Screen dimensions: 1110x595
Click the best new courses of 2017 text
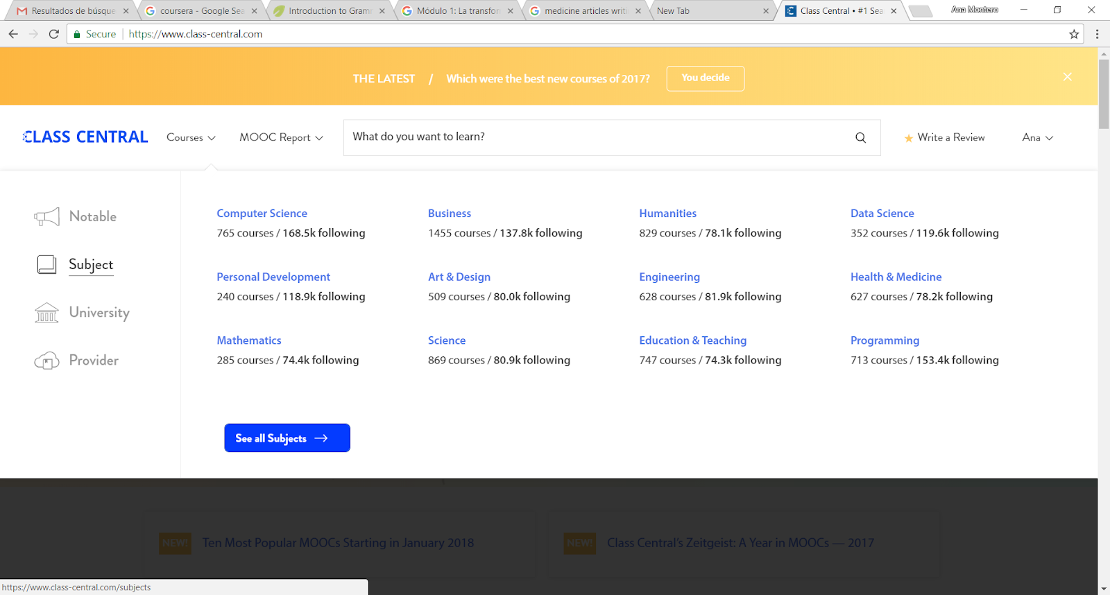point(548,79)
